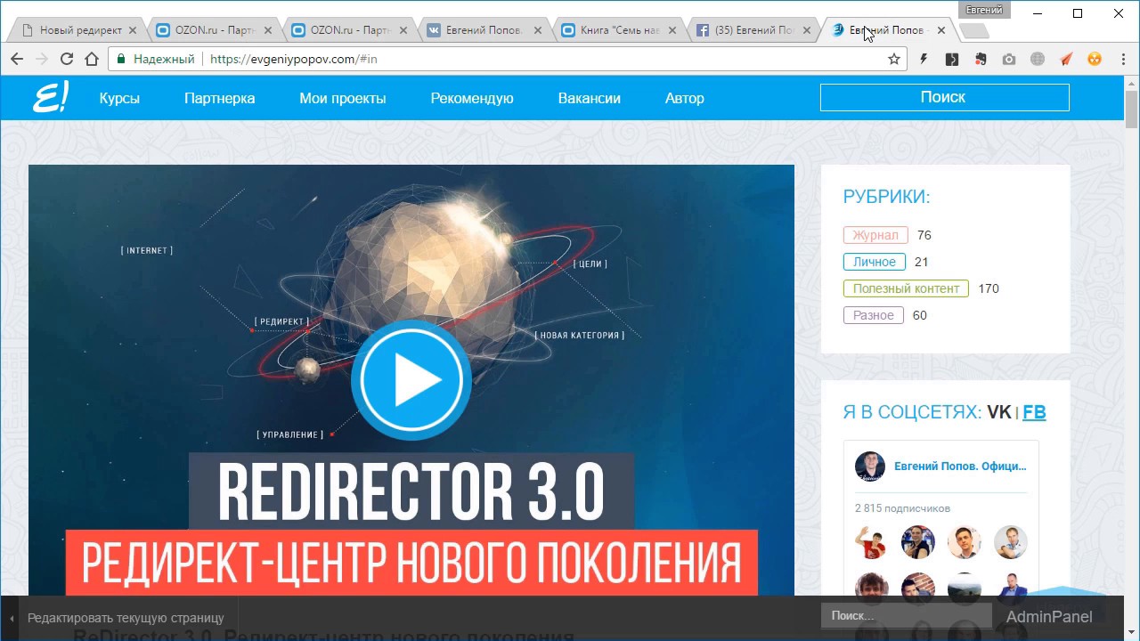Click the page scrollbar up arrow
Image resolution: width=1140 pixels, height=641 pixels.
pos(1132,83)
